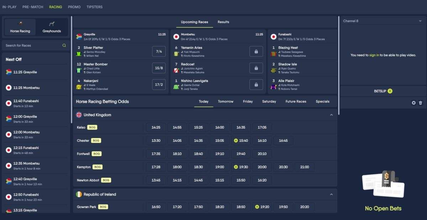
Task: Click the betslip count badge
Action: (390, 91)
